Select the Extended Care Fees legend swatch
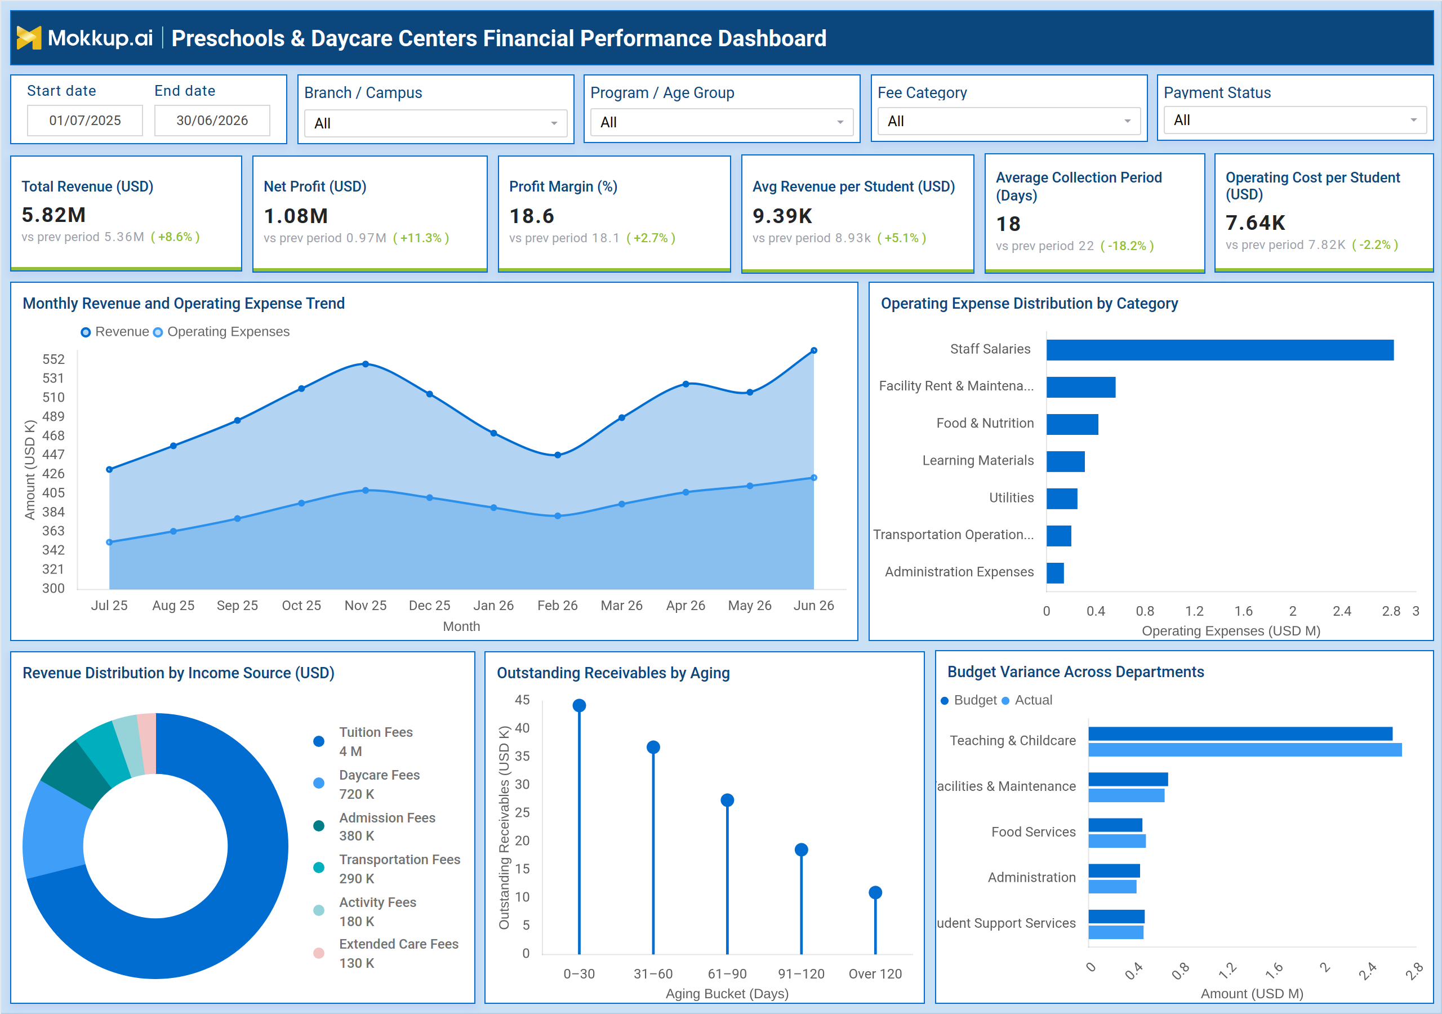 (319, 953)
